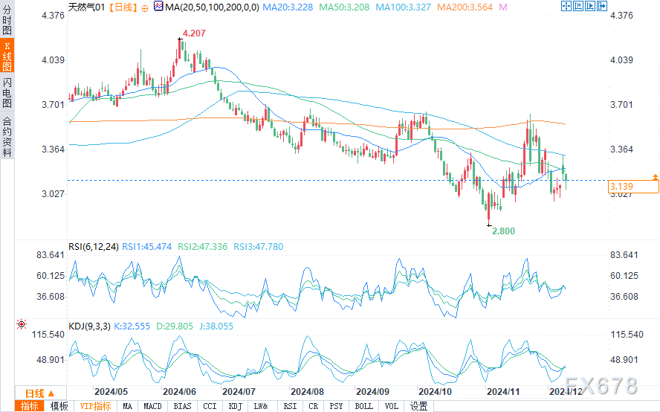Screen dimensions: 660x412
Task: Click the KDJ(9,3,3) panel label
Action: coord(89,326)
